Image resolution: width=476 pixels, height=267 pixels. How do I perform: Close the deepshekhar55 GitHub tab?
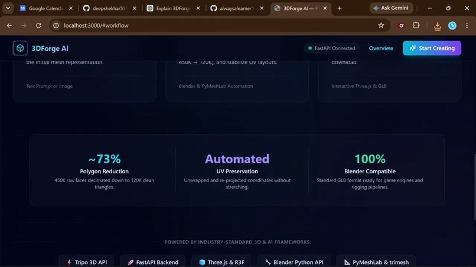[x=135, y=8]
